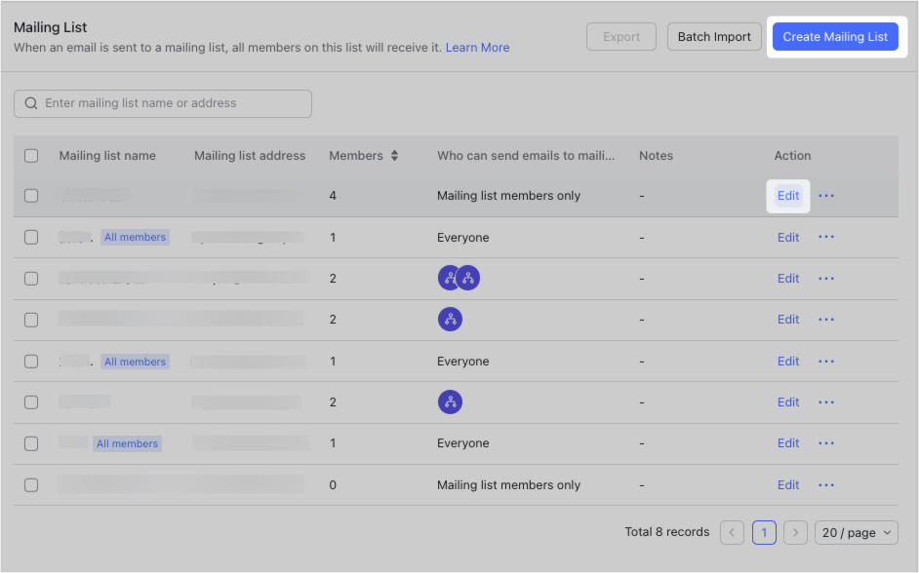Go to the next page
The image size is (919, 573).
click(x=795, y=532)
